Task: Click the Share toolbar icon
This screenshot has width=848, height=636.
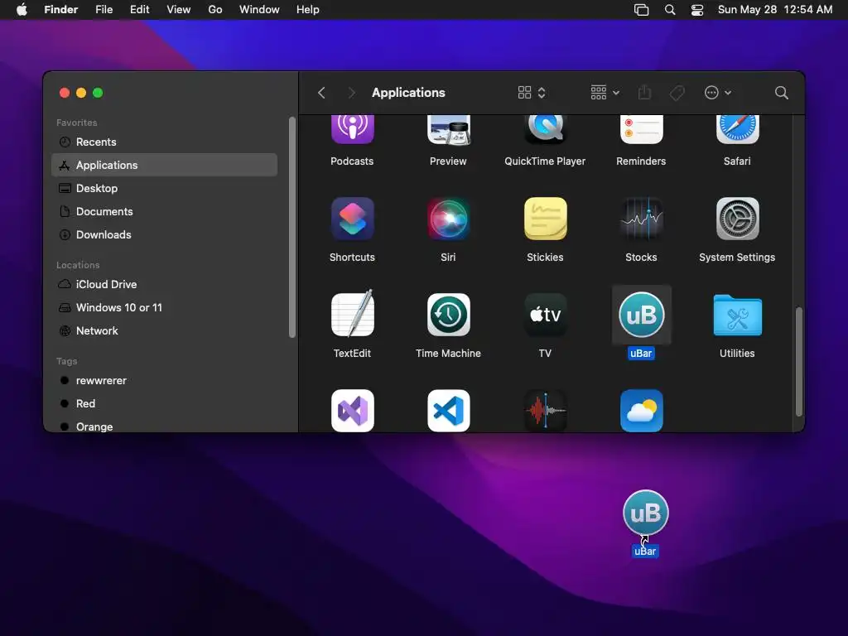Action: [x=644, y=93]
